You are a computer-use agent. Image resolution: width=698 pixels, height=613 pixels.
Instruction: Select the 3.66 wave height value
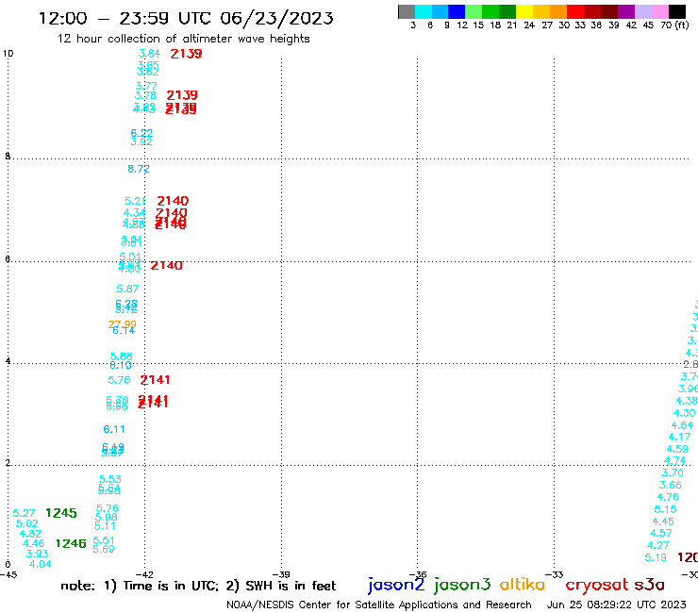[670, 486]
